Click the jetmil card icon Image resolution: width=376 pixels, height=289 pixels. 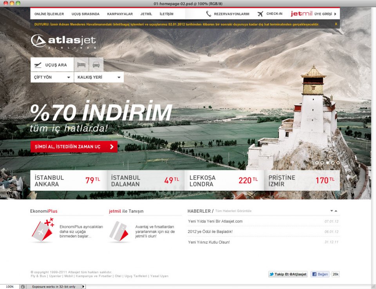point(119,231)
